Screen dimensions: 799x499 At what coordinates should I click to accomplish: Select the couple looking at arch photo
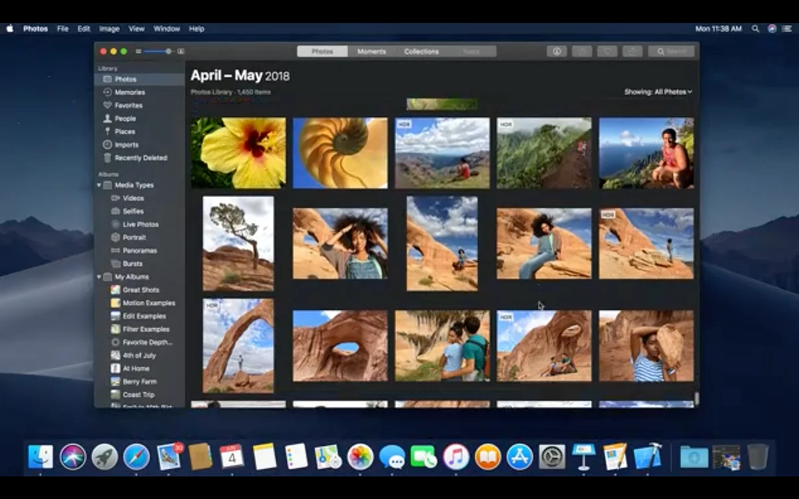click(442, 345)
